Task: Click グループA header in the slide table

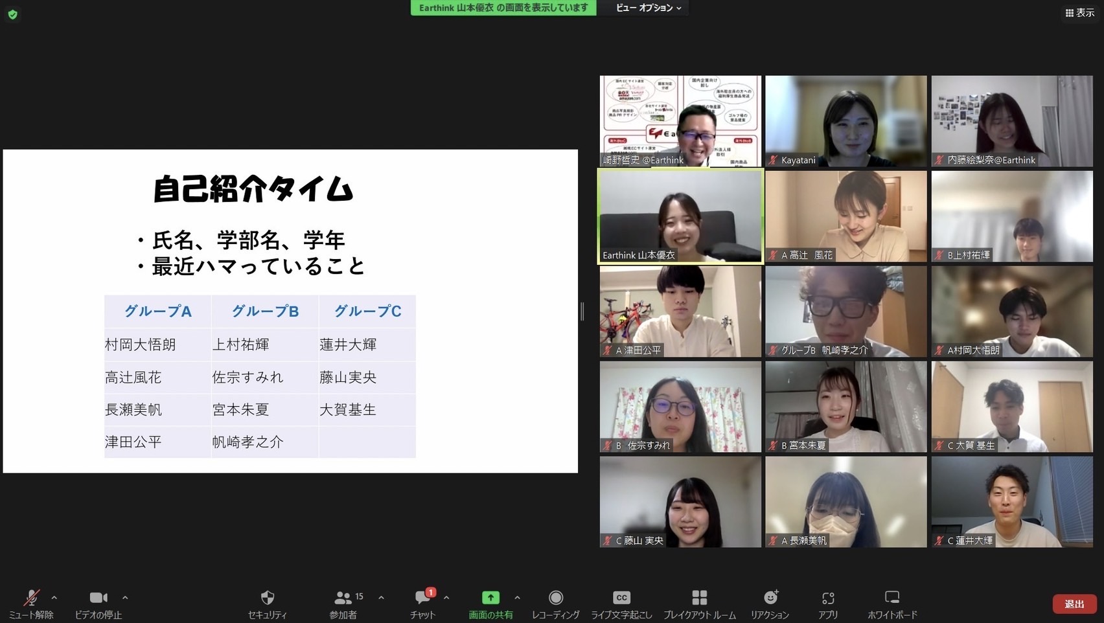Action: tap(158, 311)
